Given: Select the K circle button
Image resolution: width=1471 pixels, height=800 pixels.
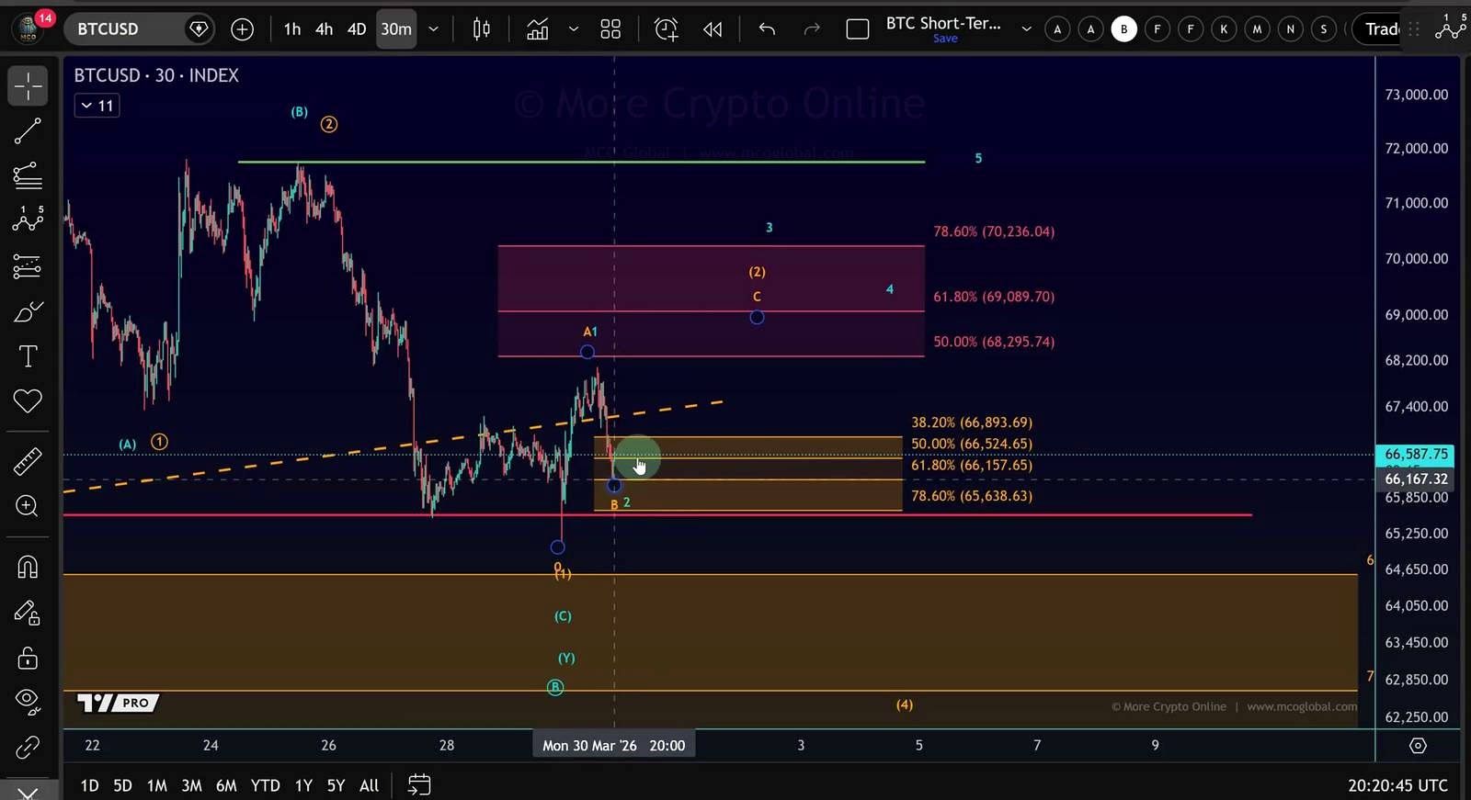Looking at the screenshot, I should (x=1224, y=29).
